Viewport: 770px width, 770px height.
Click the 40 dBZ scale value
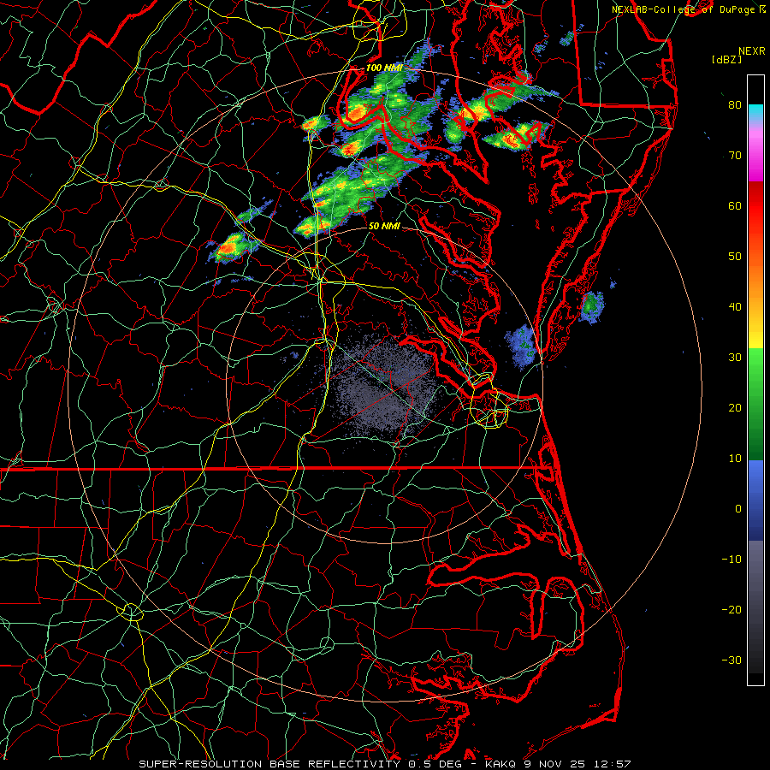(x=735, y=307)
